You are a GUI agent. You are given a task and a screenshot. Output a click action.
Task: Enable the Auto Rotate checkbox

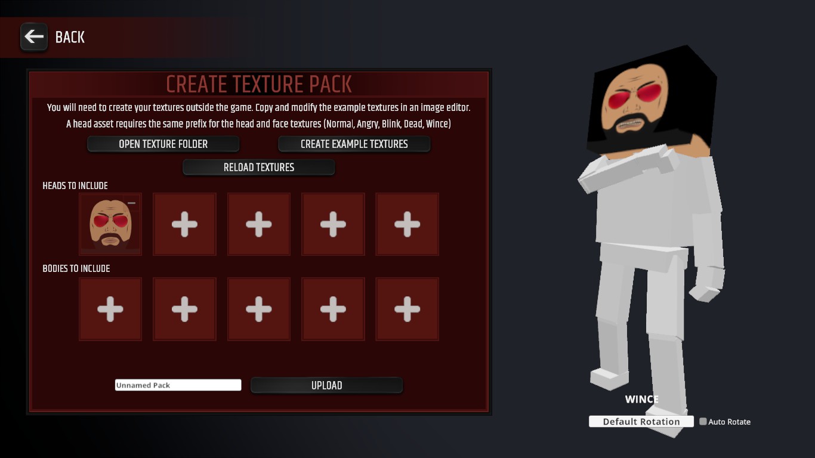[x=703, y=422]
